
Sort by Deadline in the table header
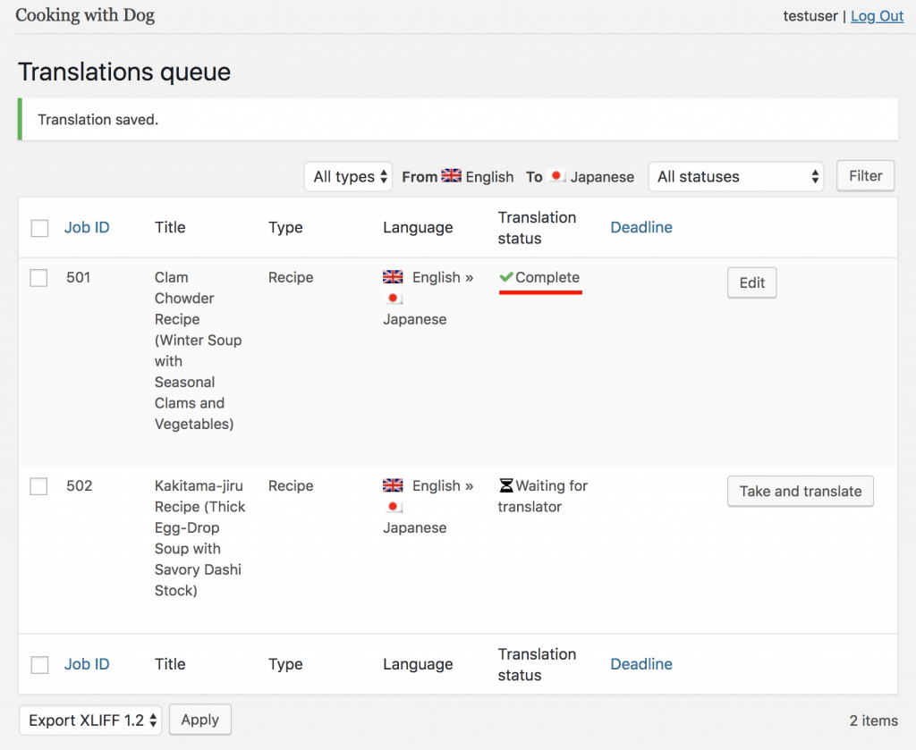[x=641, y=227]
